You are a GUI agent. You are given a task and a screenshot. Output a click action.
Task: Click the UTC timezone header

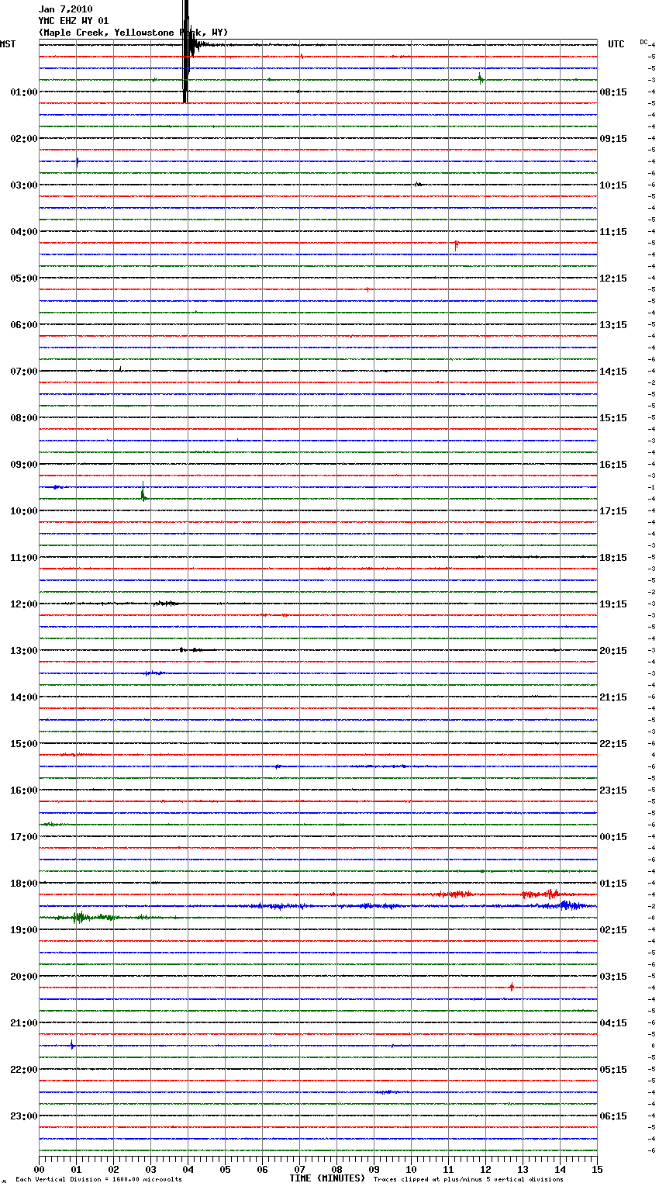pos(616,44)
